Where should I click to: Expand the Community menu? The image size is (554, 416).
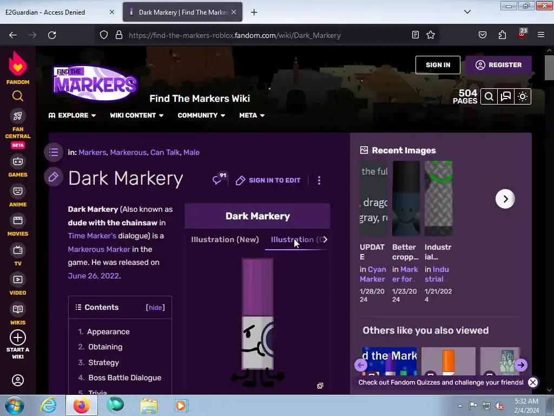201,115
